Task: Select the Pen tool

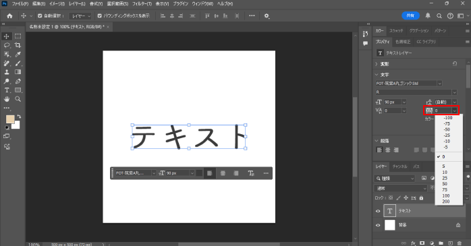Action: pyautogui.click(x=18, y=81)
